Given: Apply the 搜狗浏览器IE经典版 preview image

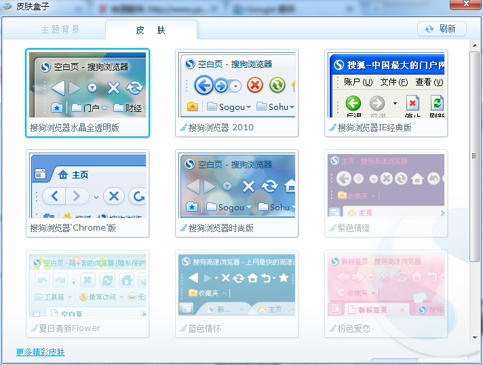Looking at the screenshot, I should 386,85.
